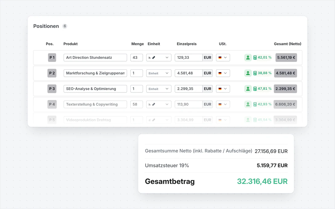Click the net total 5.561,19 €
The height and width of the screenshot is (209, 335).
286,57
